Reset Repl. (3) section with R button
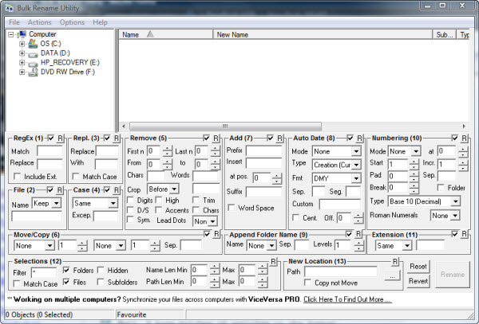 (x=117, y=139)
